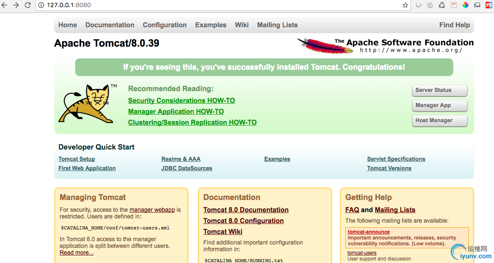
Task: Go back with the browser back arrow
Action: click(4, 5)
